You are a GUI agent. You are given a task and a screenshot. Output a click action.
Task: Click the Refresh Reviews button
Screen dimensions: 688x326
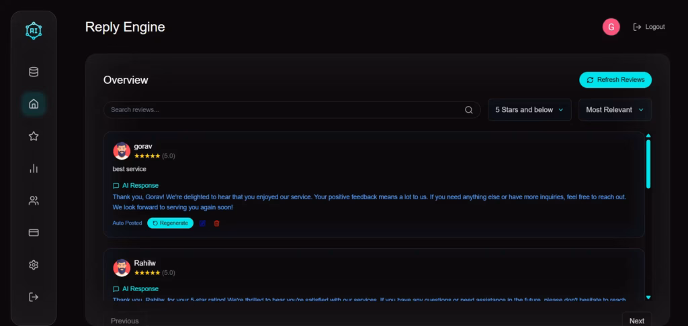615,80
